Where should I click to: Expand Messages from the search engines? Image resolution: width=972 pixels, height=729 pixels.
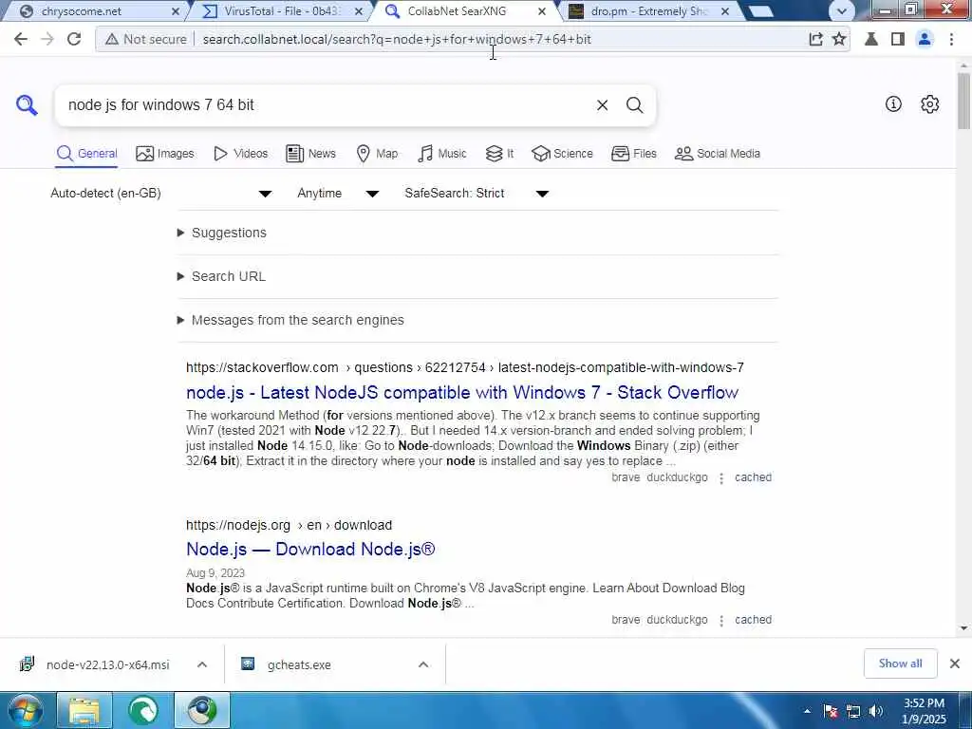tap(290, 321)
